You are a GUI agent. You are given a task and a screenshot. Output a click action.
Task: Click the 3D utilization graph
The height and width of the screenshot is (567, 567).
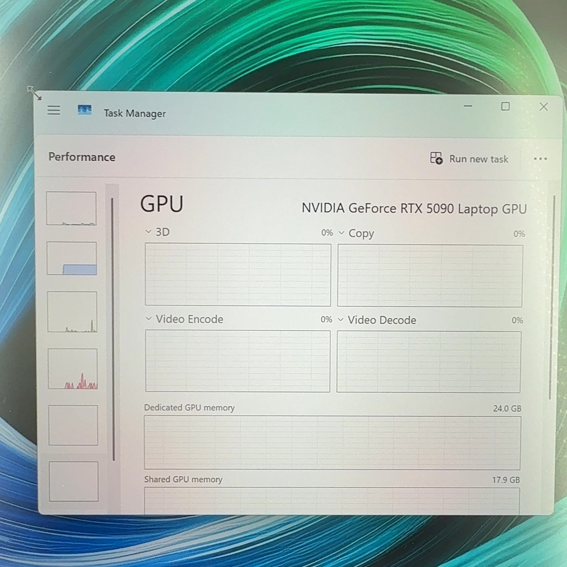pyautogui.click(x=238, y=275)
